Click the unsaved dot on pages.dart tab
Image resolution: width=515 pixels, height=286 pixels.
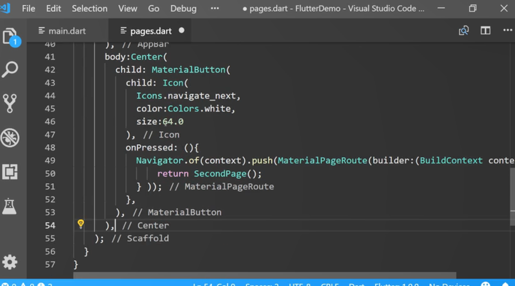click(x=181, y=30)
